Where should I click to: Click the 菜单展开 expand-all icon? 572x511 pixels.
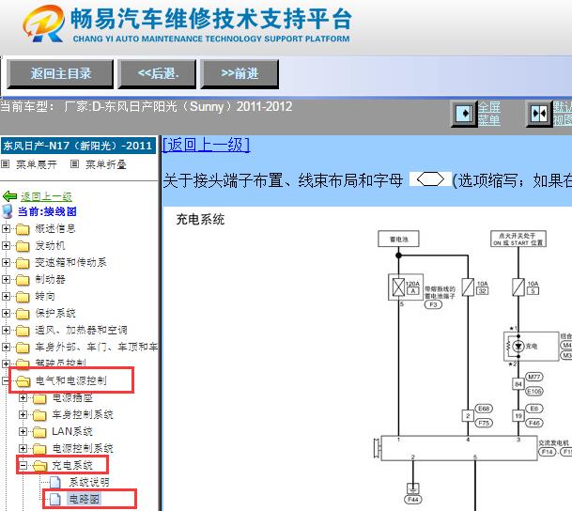5,164
